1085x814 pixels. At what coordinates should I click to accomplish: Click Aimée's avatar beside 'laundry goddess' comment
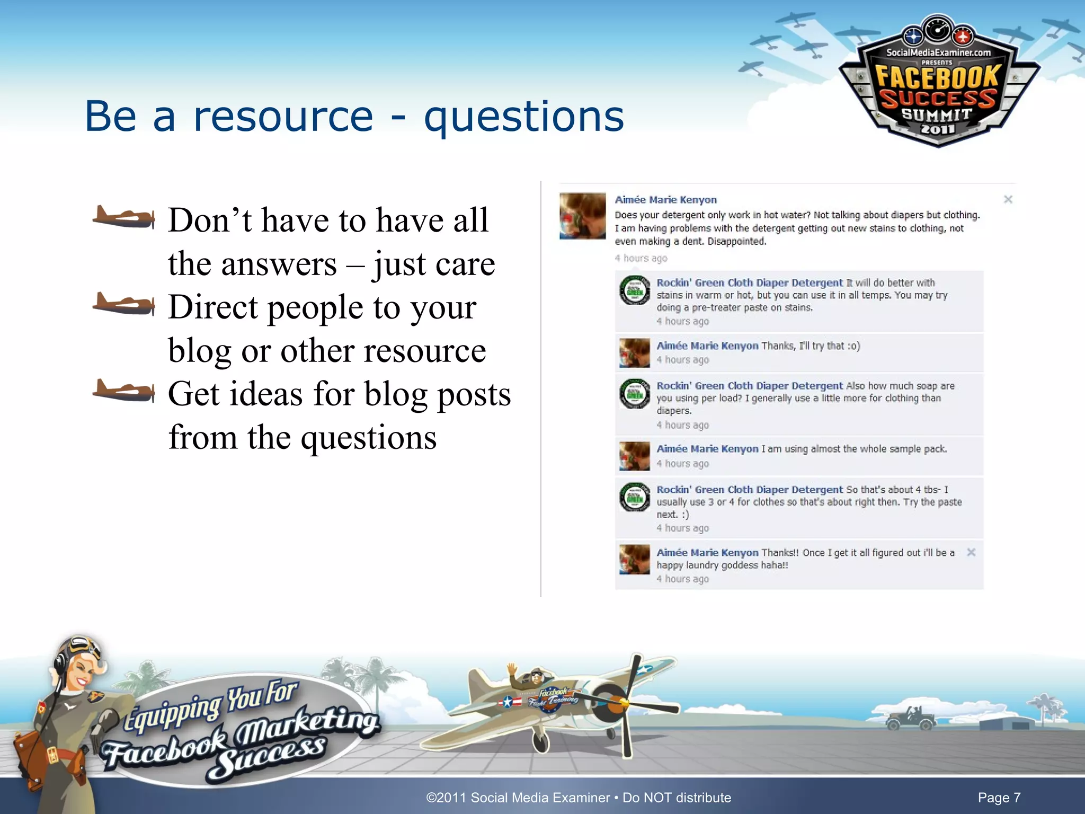(x=635, y=560)
